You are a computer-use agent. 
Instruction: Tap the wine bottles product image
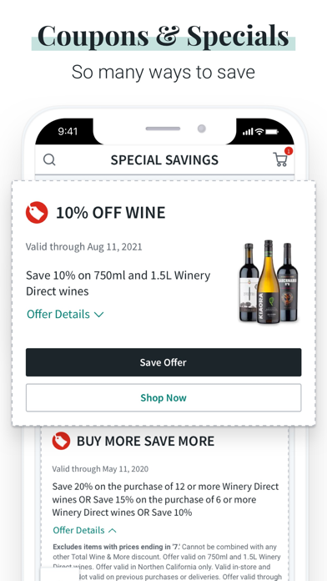[x=269, y=282]
